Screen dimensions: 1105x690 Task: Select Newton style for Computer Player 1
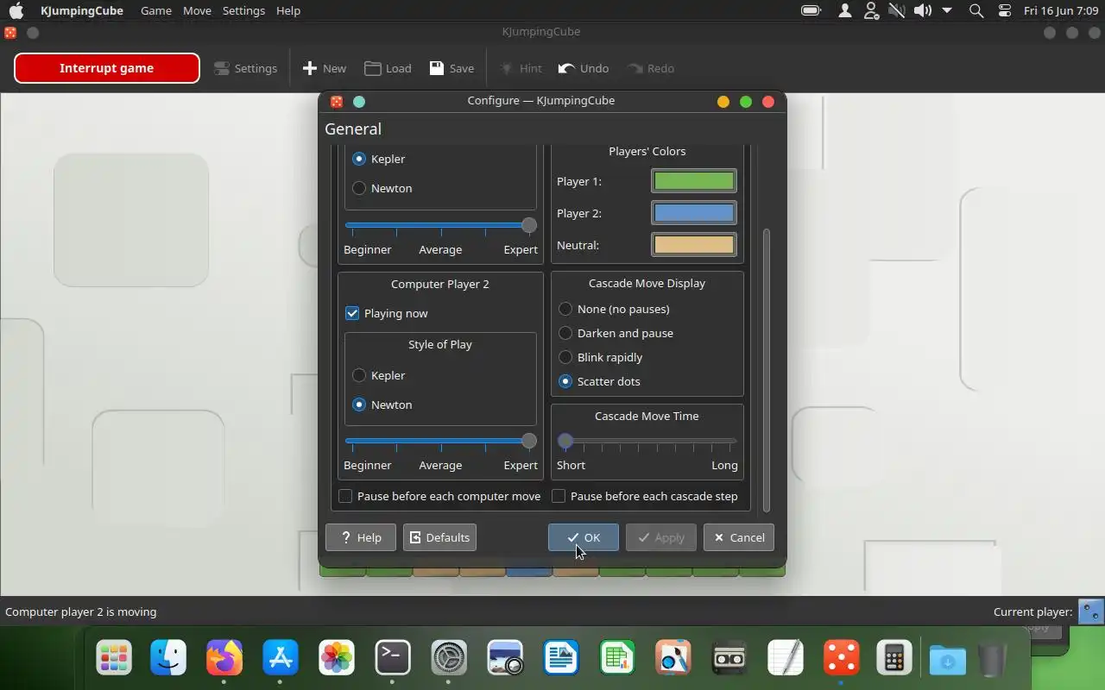[x=382, y=188]
